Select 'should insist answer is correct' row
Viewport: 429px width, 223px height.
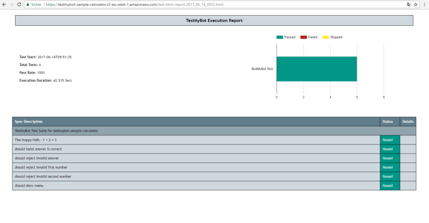point(214,149)
